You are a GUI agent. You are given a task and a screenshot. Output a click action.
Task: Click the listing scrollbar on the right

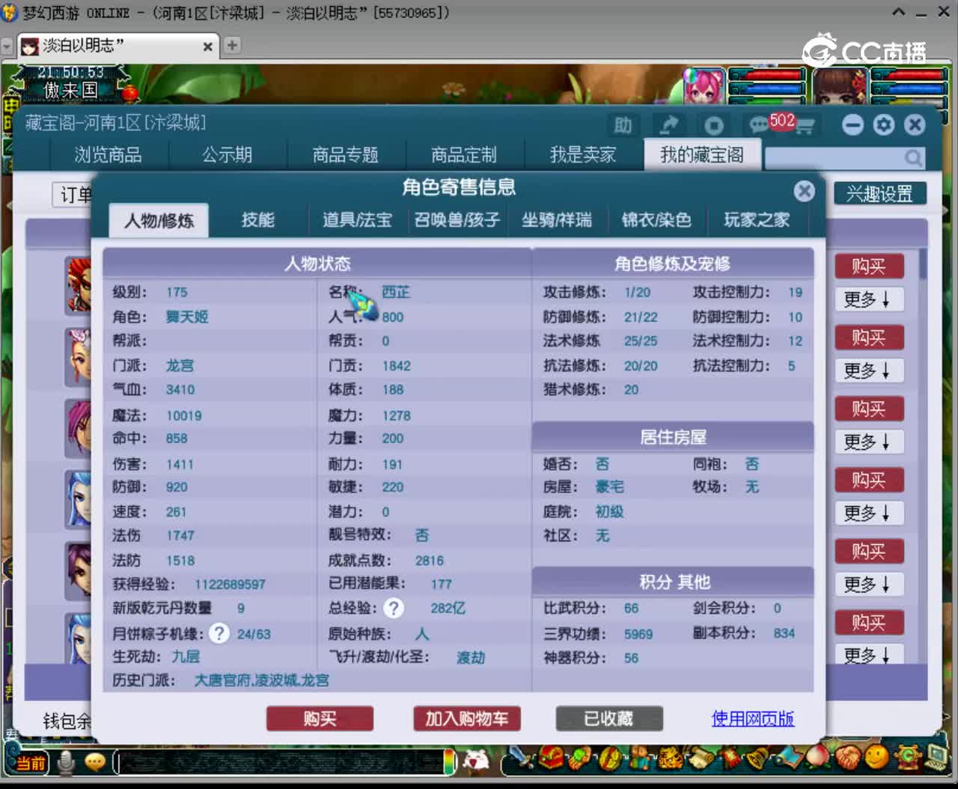[x=923, y=263]
